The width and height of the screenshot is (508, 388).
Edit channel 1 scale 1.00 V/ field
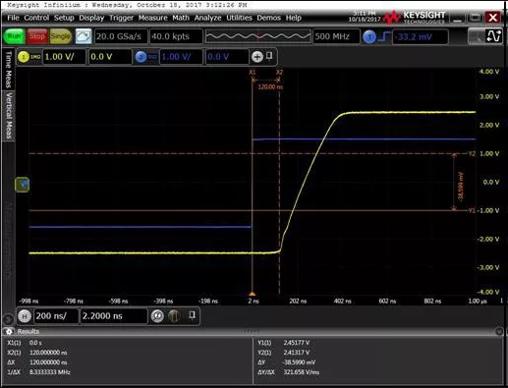coord(64,57)
